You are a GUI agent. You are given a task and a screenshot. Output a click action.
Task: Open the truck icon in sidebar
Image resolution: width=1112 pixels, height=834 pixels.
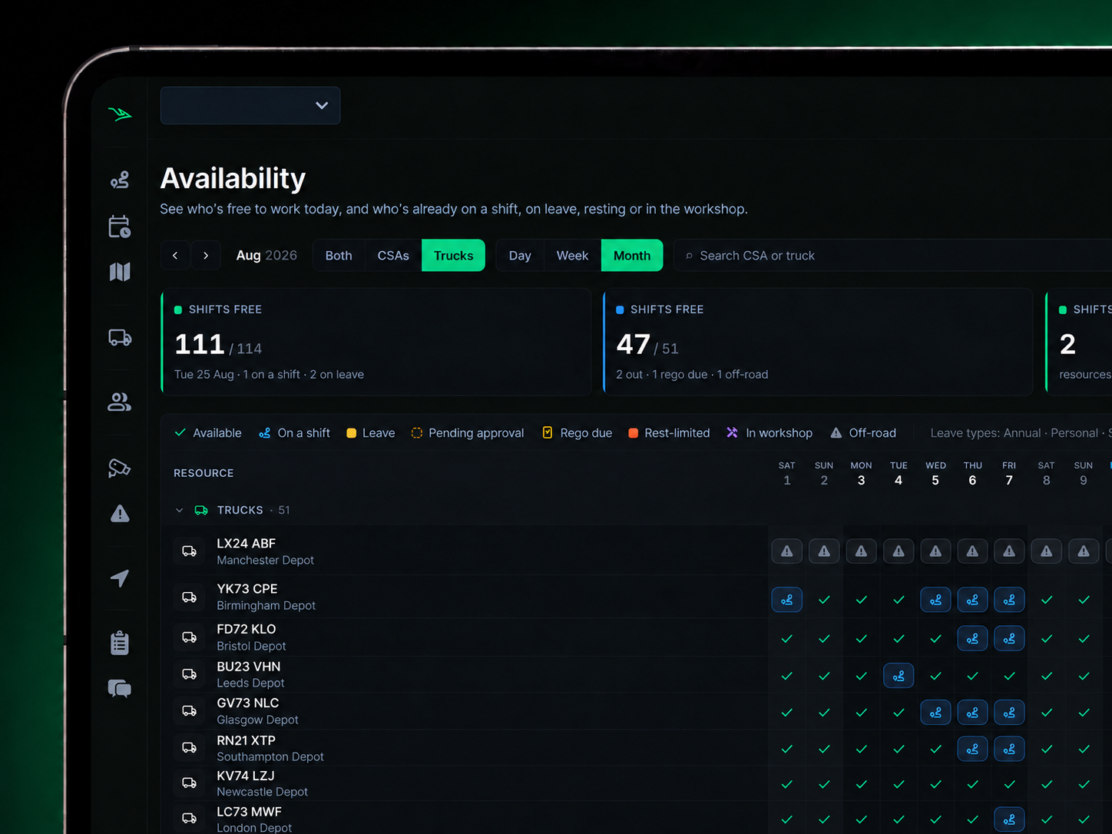[120, 337]
